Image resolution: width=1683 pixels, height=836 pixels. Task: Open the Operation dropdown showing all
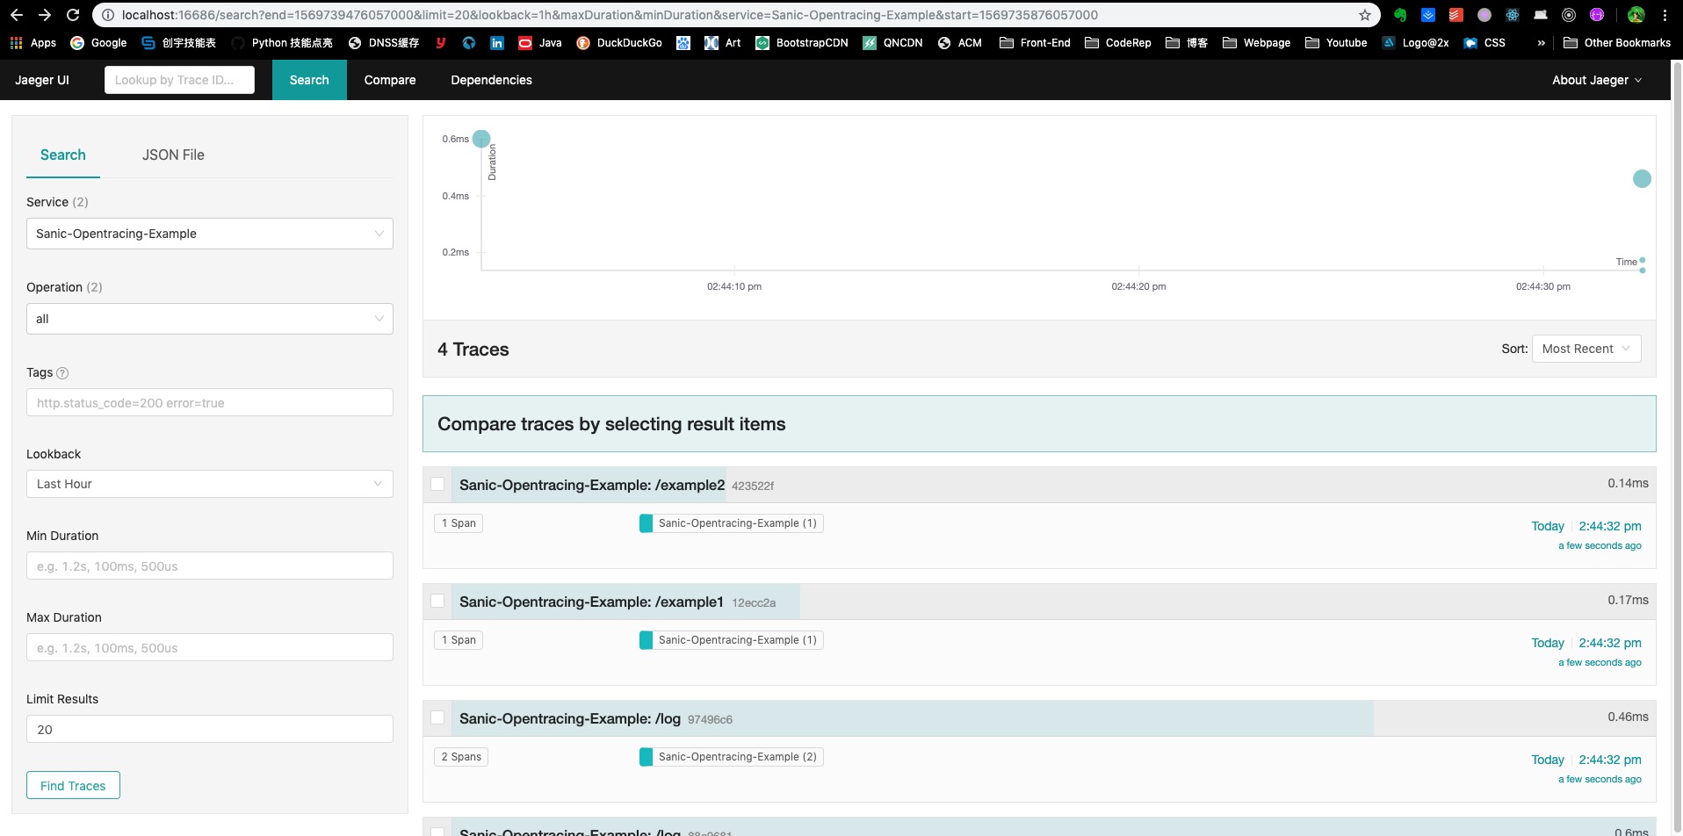210,319
